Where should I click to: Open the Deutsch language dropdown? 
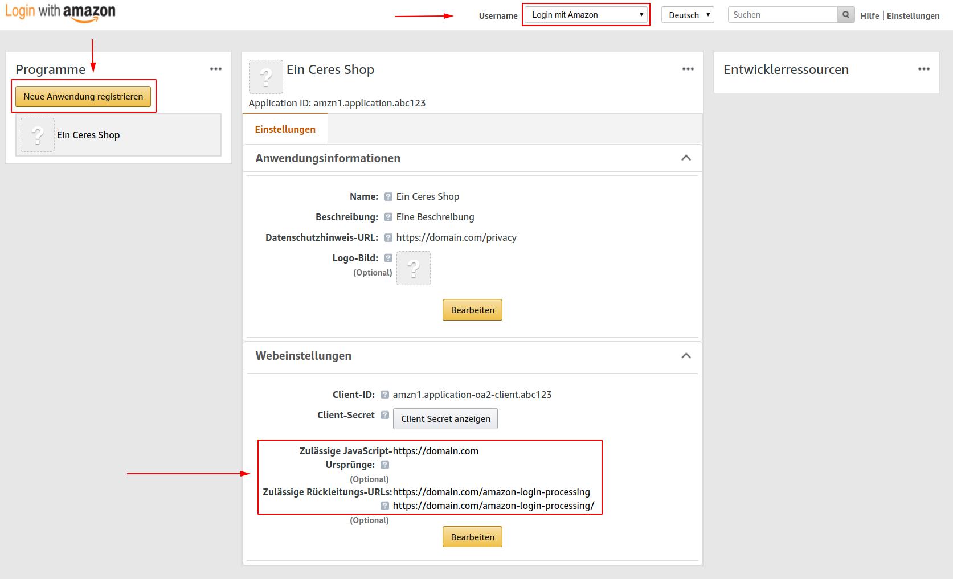688,15
